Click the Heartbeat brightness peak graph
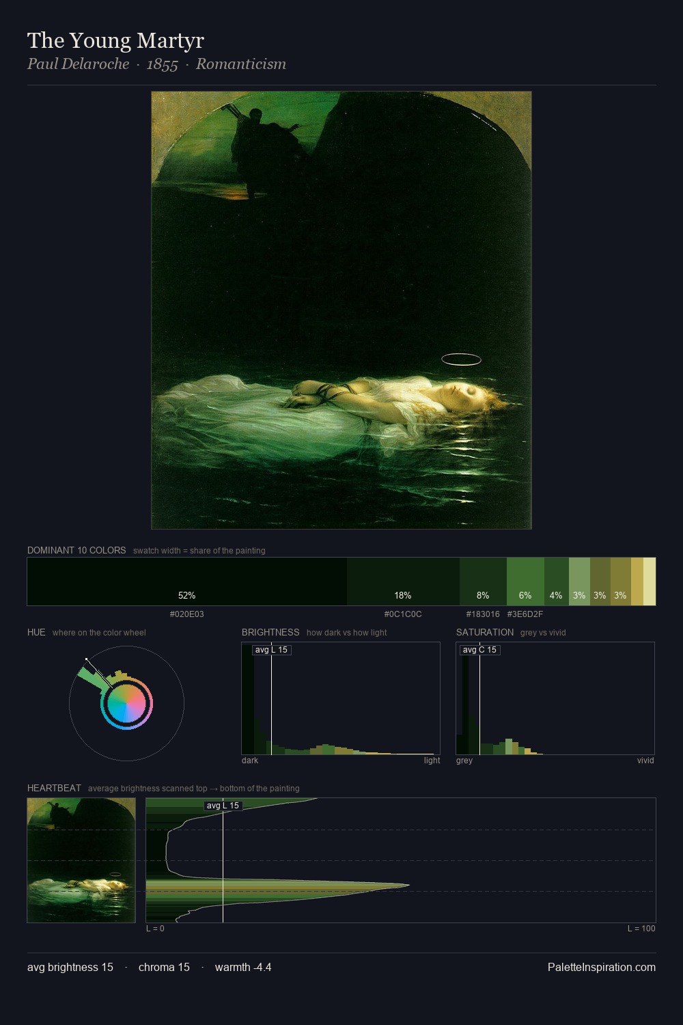This screenshot has height=1025, width=683. [x=401, y=860]
